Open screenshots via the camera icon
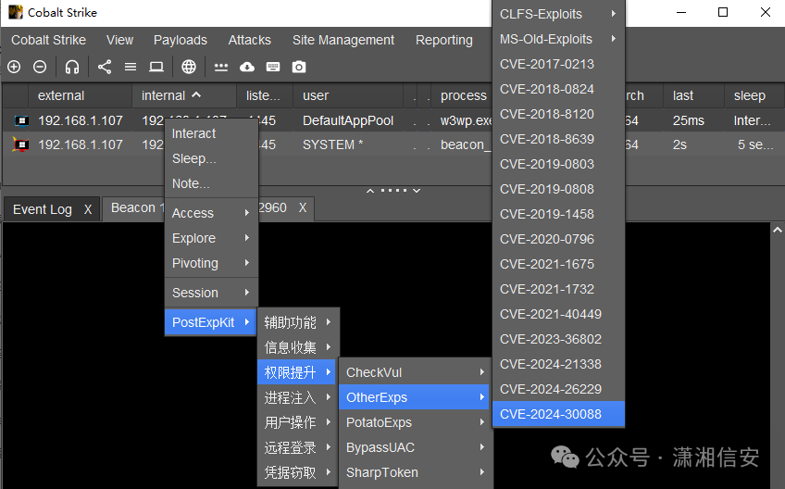The image size is (785, 489). point(299,67)
